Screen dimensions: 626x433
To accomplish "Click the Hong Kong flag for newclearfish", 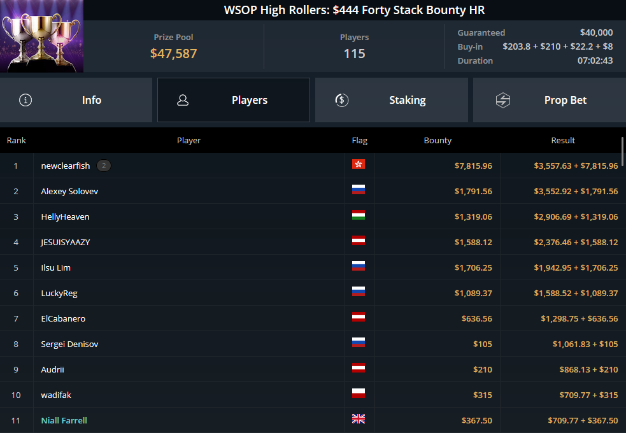I will (x=358, y=164).
